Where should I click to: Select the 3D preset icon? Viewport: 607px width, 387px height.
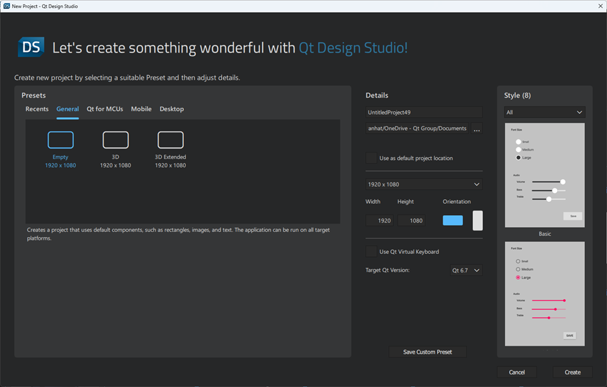(115, 139)
